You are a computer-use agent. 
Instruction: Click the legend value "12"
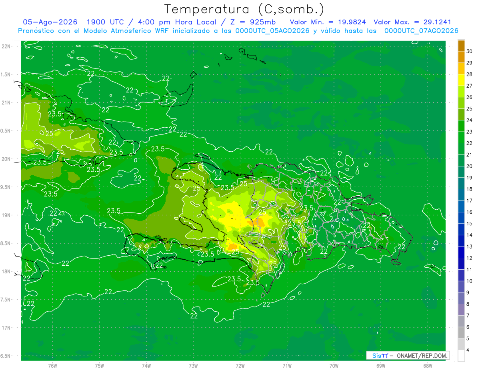(469, 258)
